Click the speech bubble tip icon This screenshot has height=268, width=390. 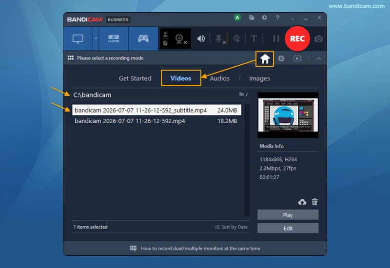[x=133, y=249]
